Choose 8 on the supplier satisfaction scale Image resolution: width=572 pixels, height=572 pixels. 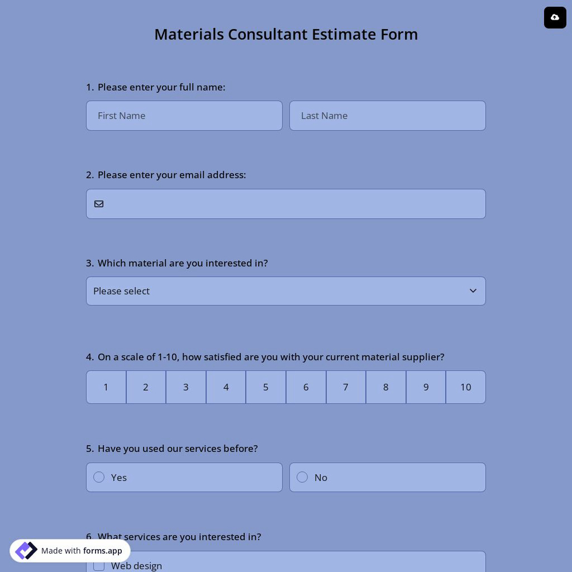(x=386, y=387)
